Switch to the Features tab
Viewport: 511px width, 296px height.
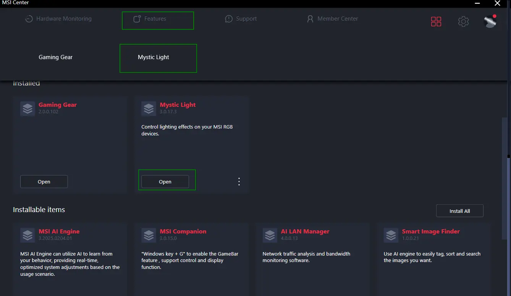pos(150,19)
